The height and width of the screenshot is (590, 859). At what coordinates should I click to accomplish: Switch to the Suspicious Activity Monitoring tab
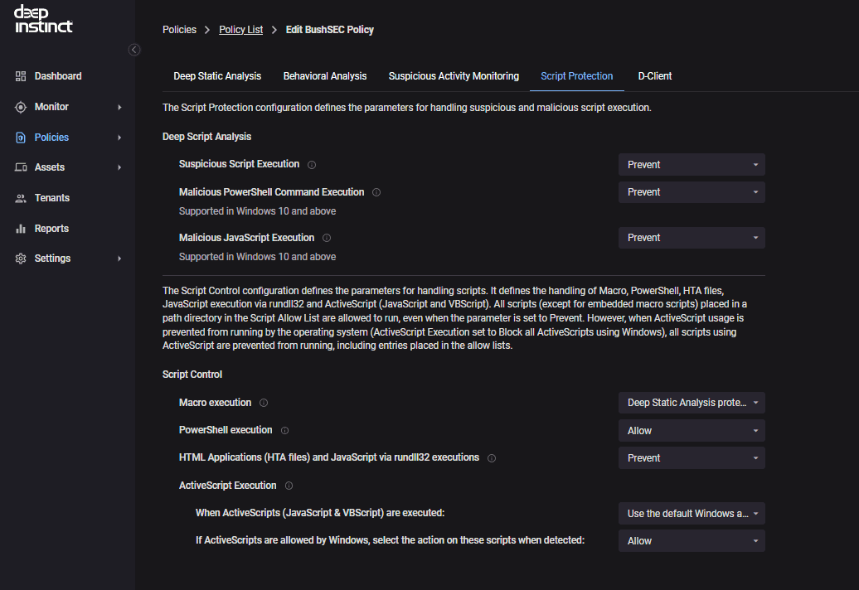[454, 76]
